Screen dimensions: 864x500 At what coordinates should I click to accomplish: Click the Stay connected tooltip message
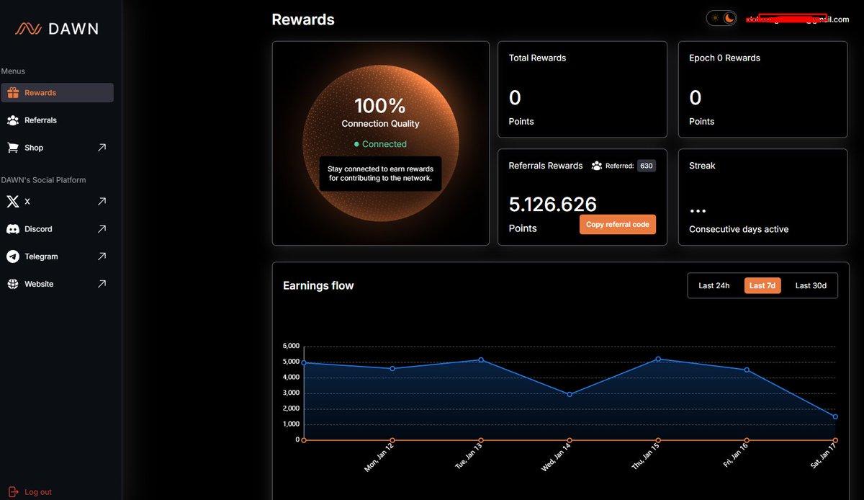[380, 174]
